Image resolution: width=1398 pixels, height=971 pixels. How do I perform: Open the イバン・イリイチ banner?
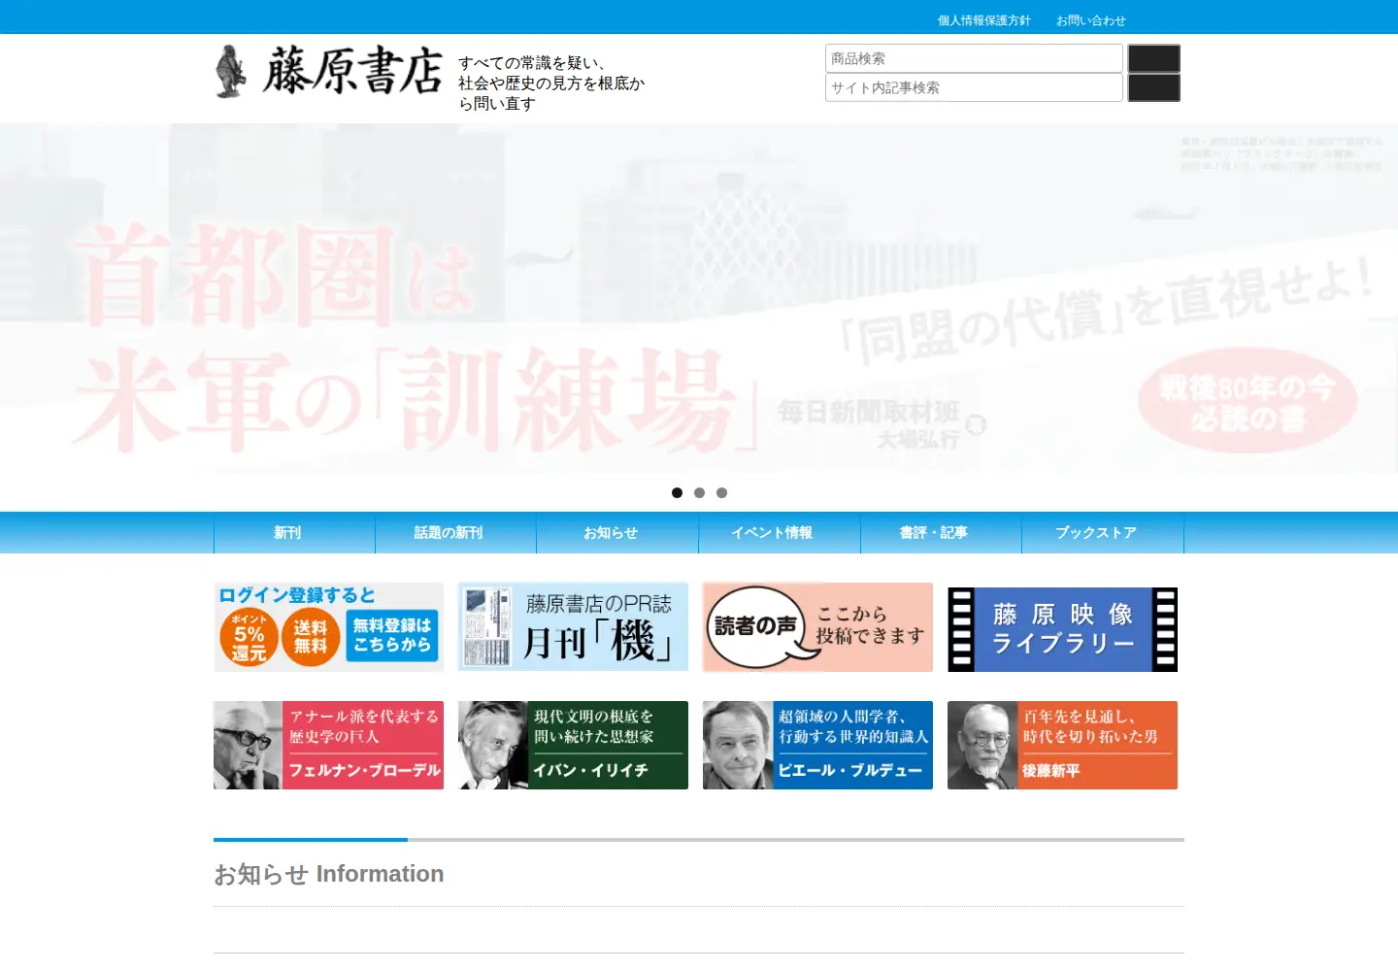tap(573, 745)
